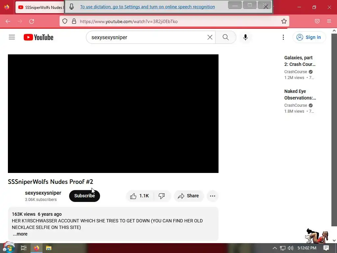Share the video
Screen dimensions: 337x253
click(x=189, y=196)
